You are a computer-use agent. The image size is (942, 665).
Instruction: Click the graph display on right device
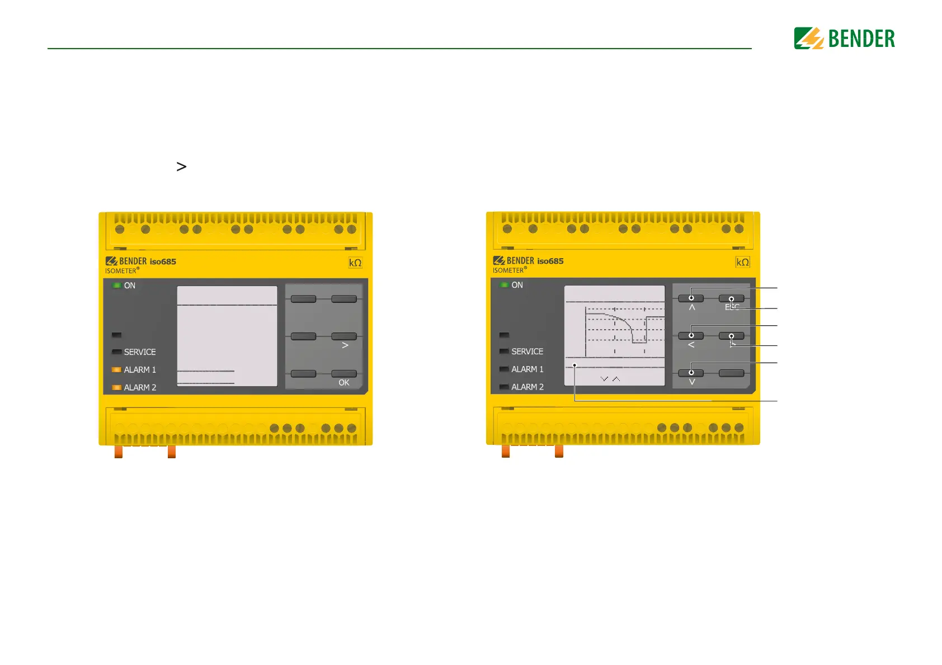[614, 335]
